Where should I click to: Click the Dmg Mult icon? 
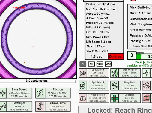coord(115,85)
